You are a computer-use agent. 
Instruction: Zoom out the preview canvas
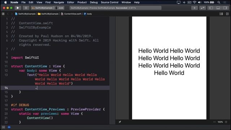(214, 122)
